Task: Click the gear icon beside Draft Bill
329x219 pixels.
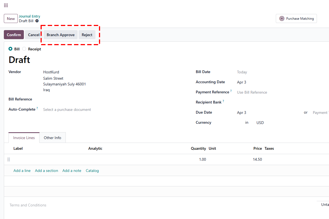Action: [x=37, y=21]
